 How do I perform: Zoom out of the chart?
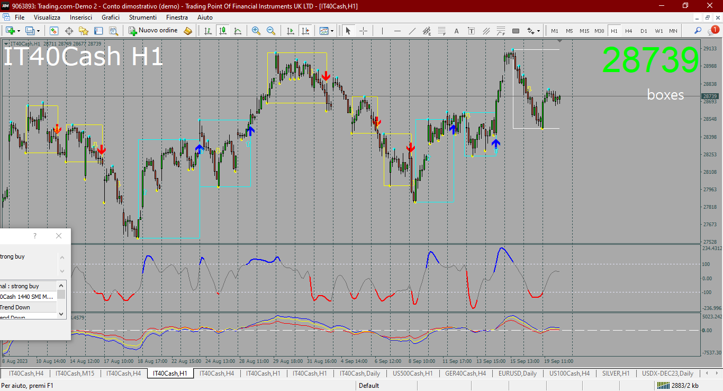click(x=271, y=31)
